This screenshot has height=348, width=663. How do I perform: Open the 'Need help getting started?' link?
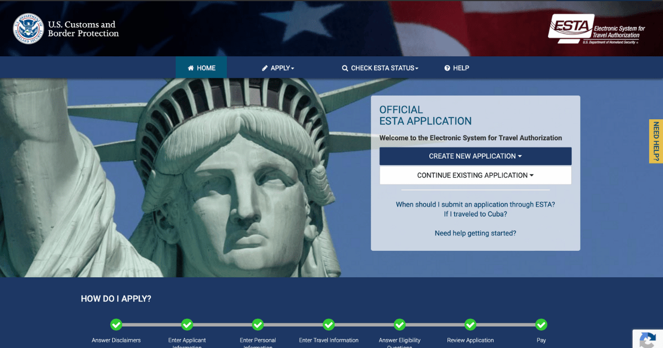pos(475,233)
